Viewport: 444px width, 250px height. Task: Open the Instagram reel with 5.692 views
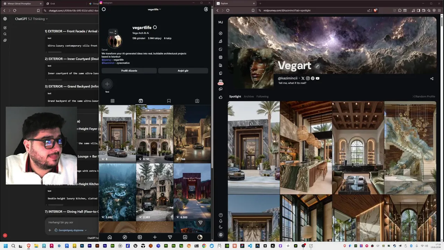click(x=117, y=192)
